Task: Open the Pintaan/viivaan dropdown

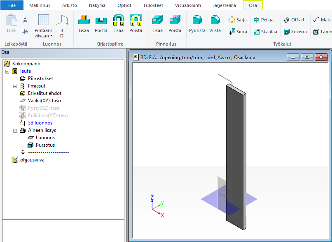Action: [43, 33]
